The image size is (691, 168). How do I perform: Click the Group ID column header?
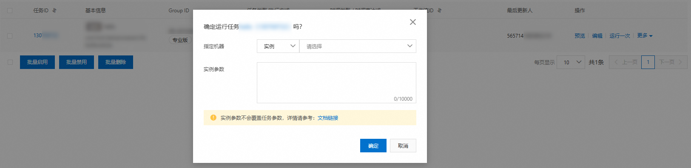pyautogui.click(x=179, y=11)
